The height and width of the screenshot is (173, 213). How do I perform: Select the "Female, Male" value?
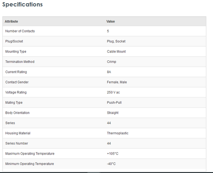pyautogui.click(x=117, y=82)
